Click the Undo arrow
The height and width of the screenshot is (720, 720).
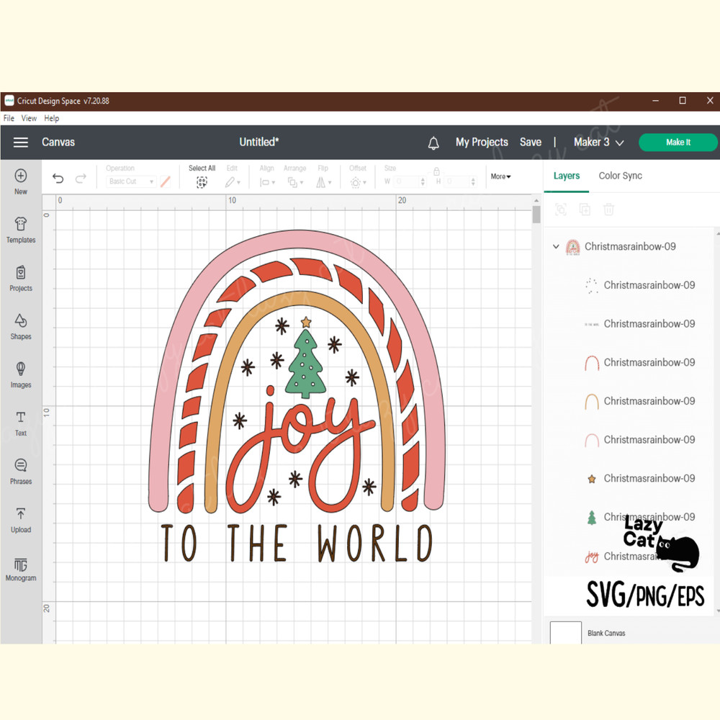click(58, 179)
